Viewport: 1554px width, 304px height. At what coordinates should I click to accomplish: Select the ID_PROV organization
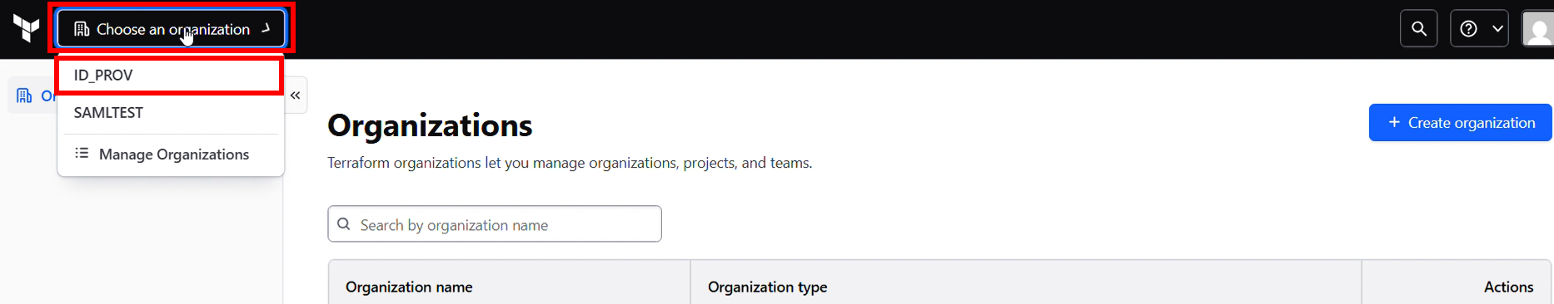pyautogui.click(x=170, y=76)
